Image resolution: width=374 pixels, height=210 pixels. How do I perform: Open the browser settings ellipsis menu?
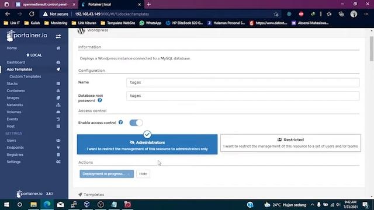(x=366, y=14)
